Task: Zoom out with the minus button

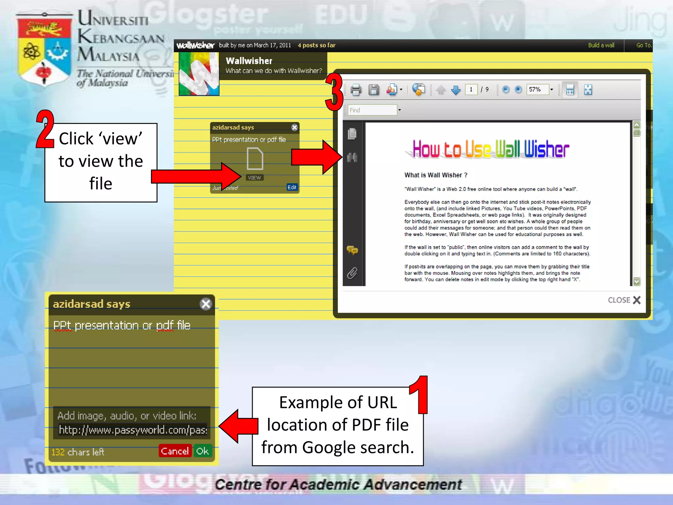Action: click(506, 89)
